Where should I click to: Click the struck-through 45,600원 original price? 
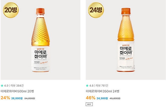[115, 98]
